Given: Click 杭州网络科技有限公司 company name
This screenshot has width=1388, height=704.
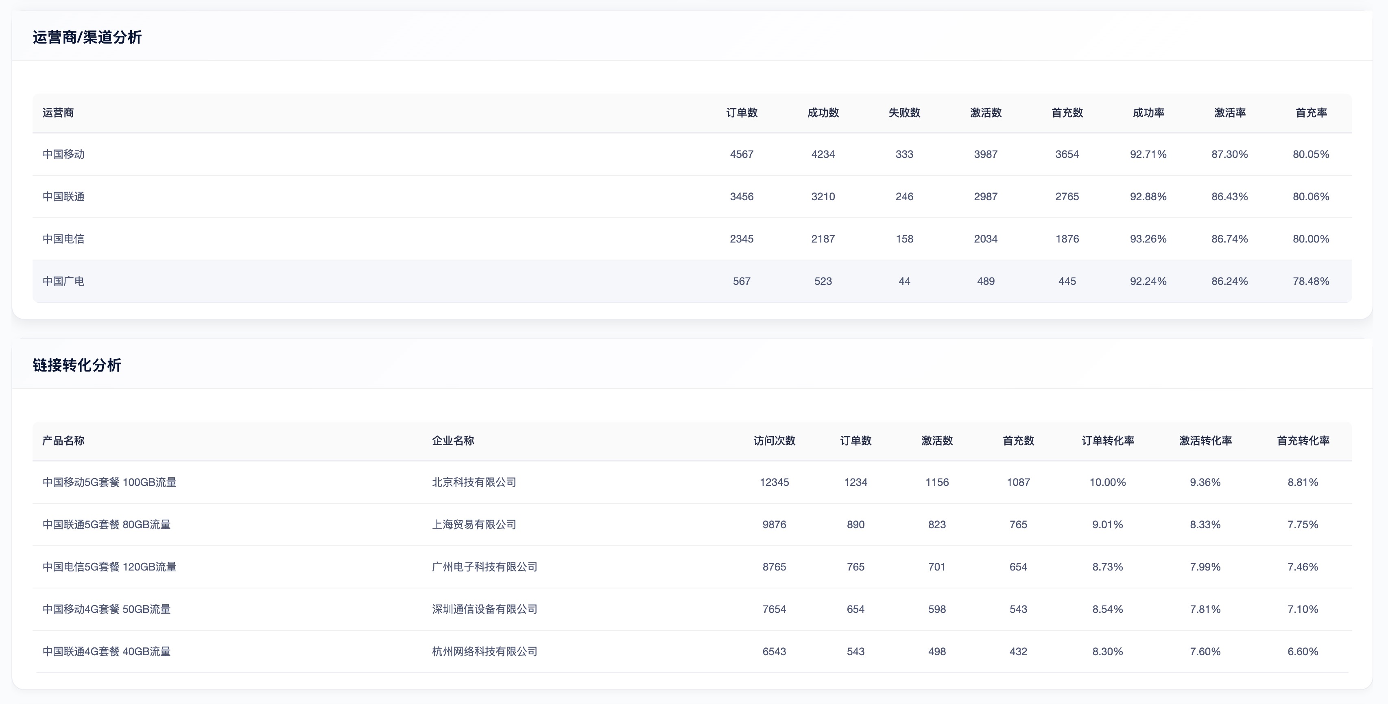Looking at the screenshot, I should (483, 651).
